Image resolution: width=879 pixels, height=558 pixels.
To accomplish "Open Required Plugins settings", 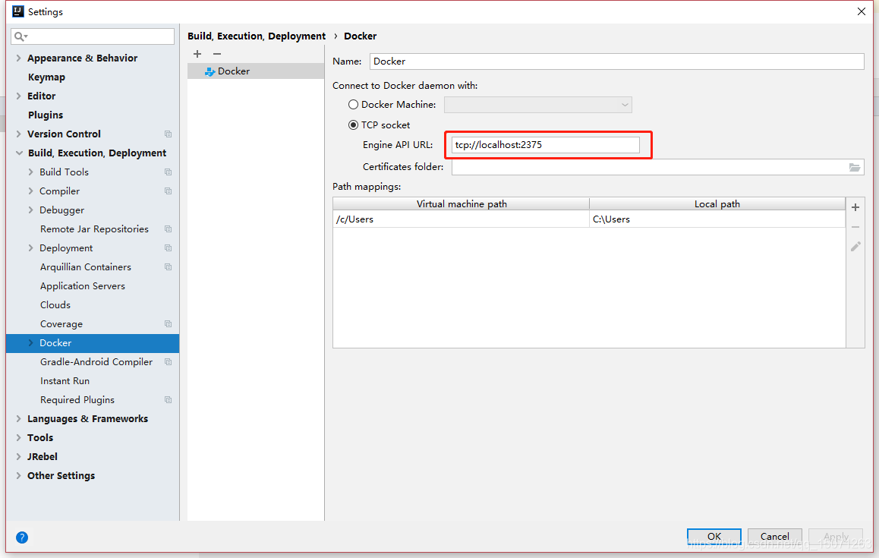I will tap(77, 400).
